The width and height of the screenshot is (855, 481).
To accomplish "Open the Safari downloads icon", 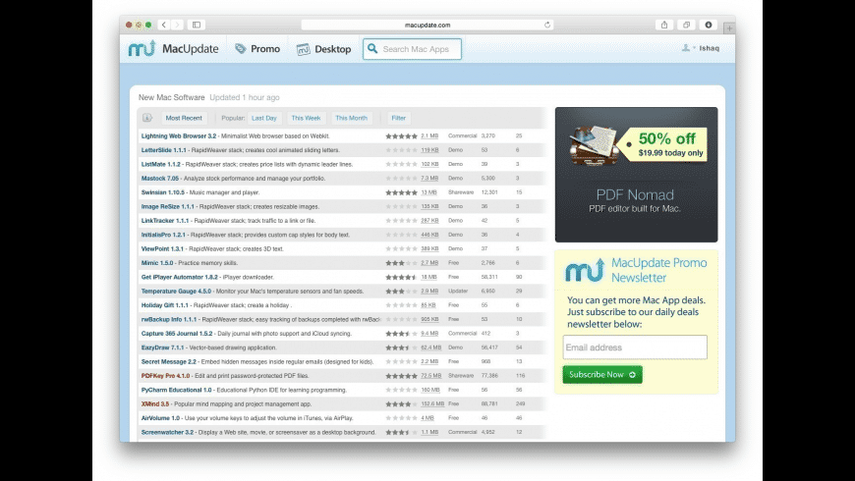I will pyautogui.click(x=709, y=25).
